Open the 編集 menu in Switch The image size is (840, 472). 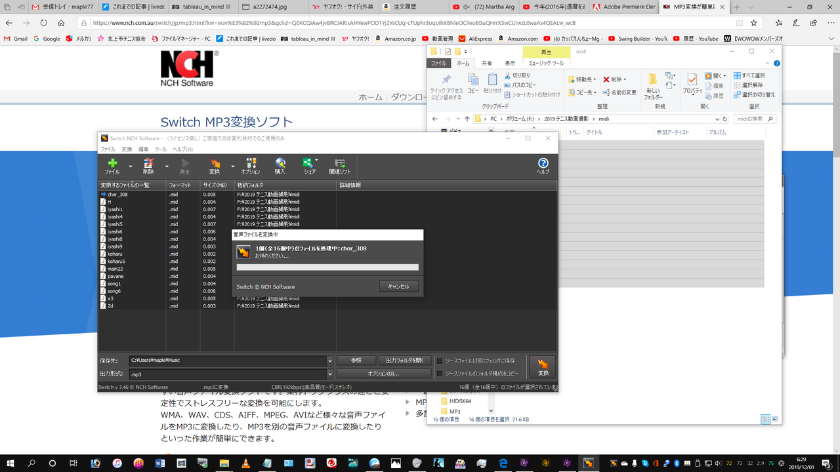pos(143,149)
